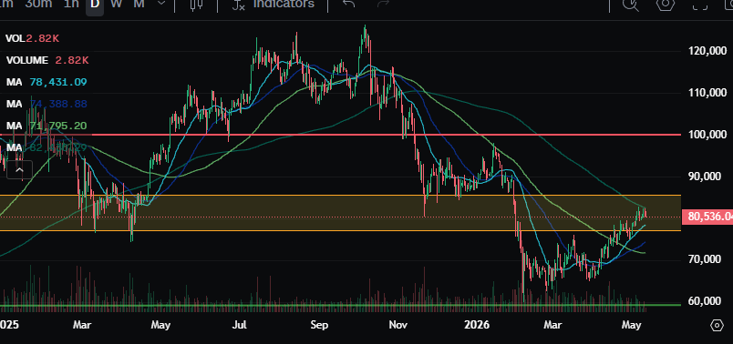Collapse the indicator legend with the up arrow
733x344 pixels.
[x=19, y=170]
